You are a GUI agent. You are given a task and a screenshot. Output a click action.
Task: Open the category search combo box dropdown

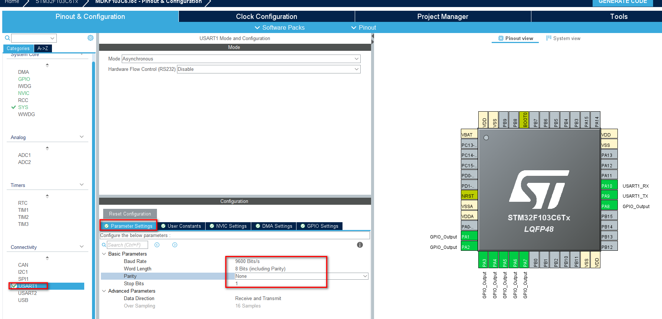(52, 38)
